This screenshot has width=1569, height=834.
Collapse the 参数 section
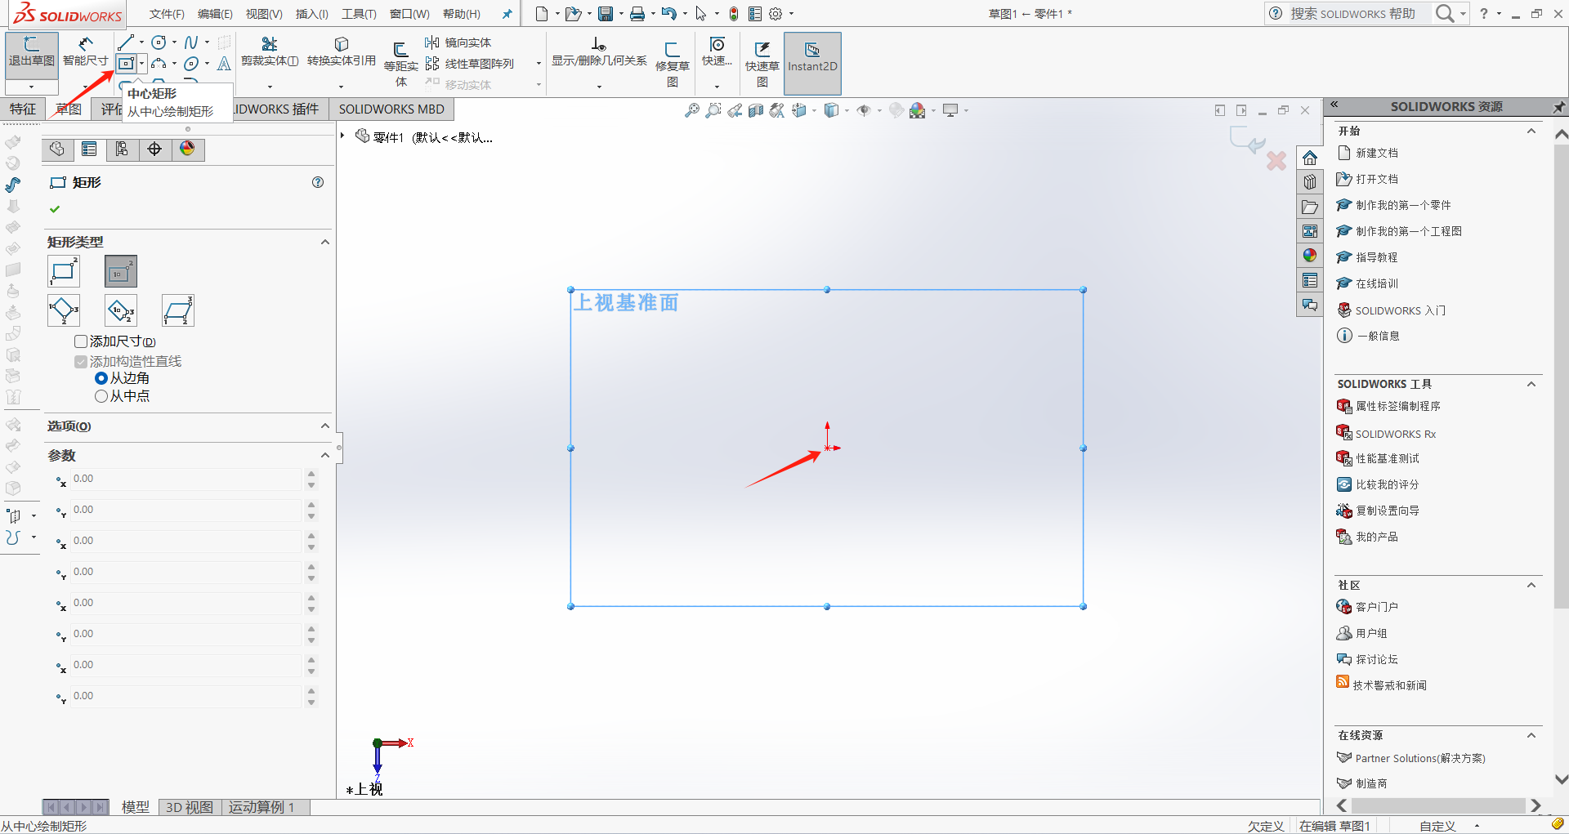point(324,455)
